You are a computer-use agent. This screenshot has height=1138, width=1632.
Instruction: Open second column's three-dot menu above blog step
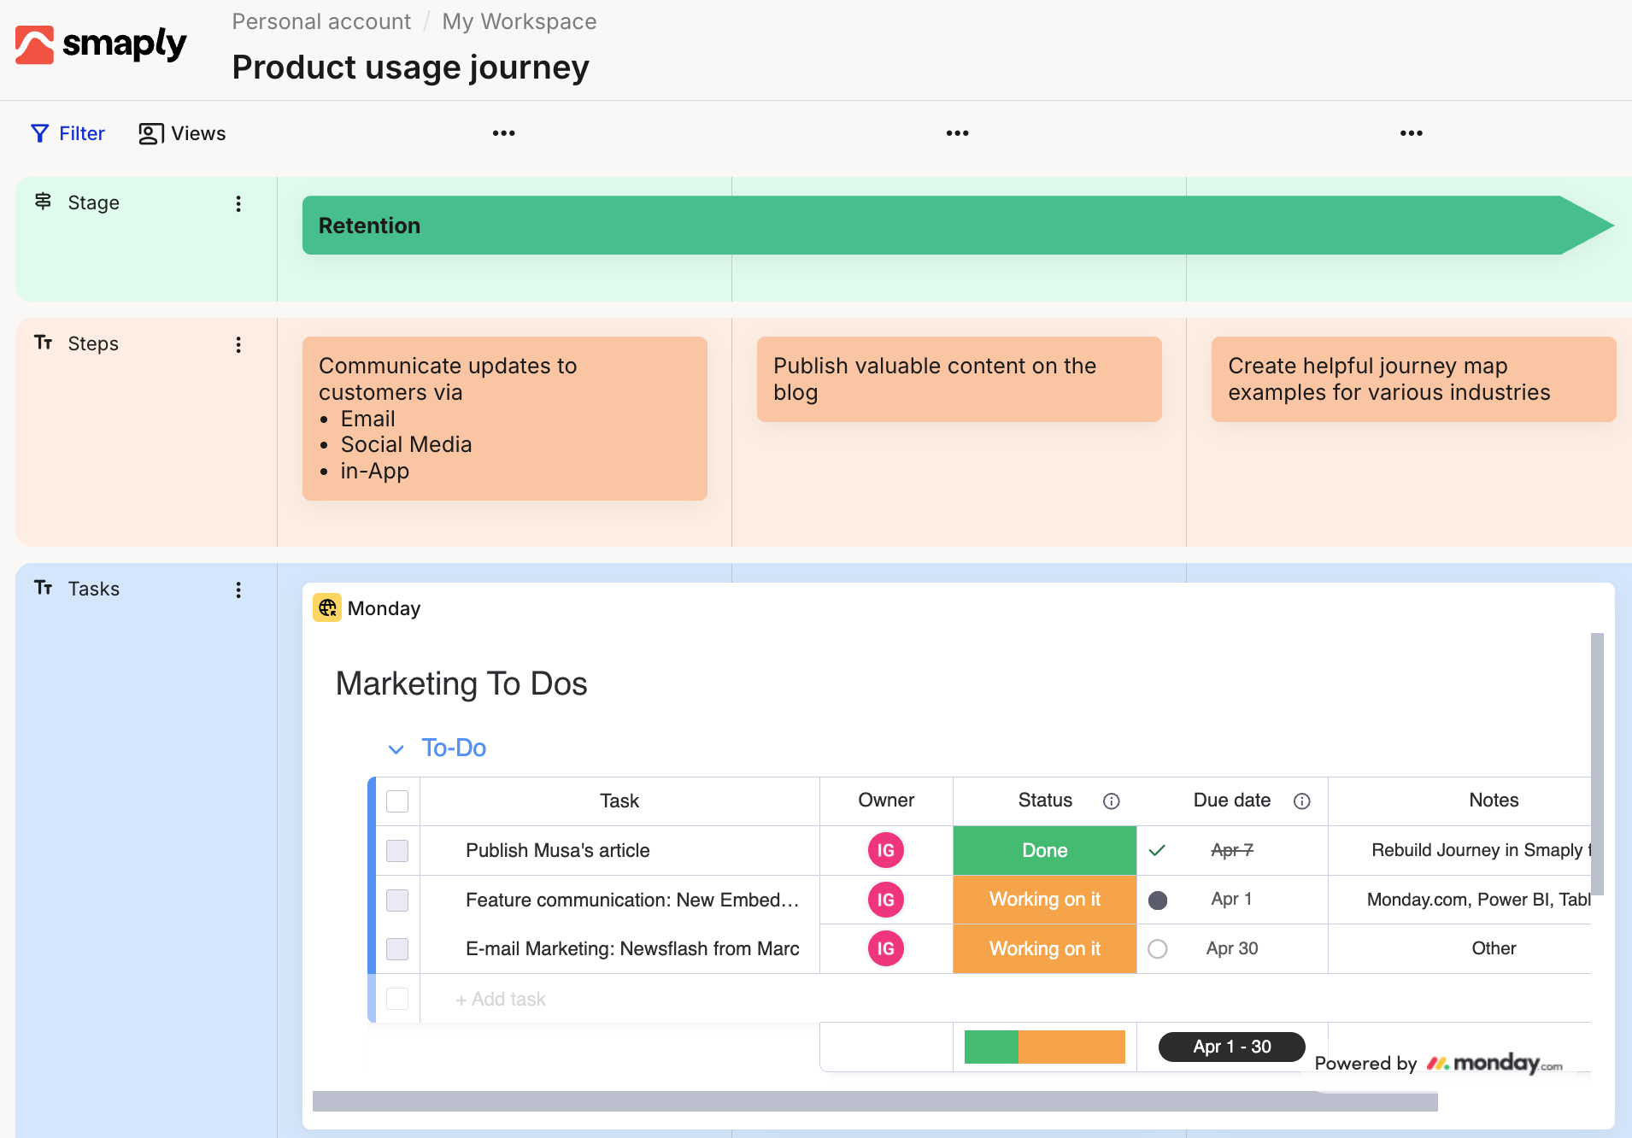click(x=958, y=133)
